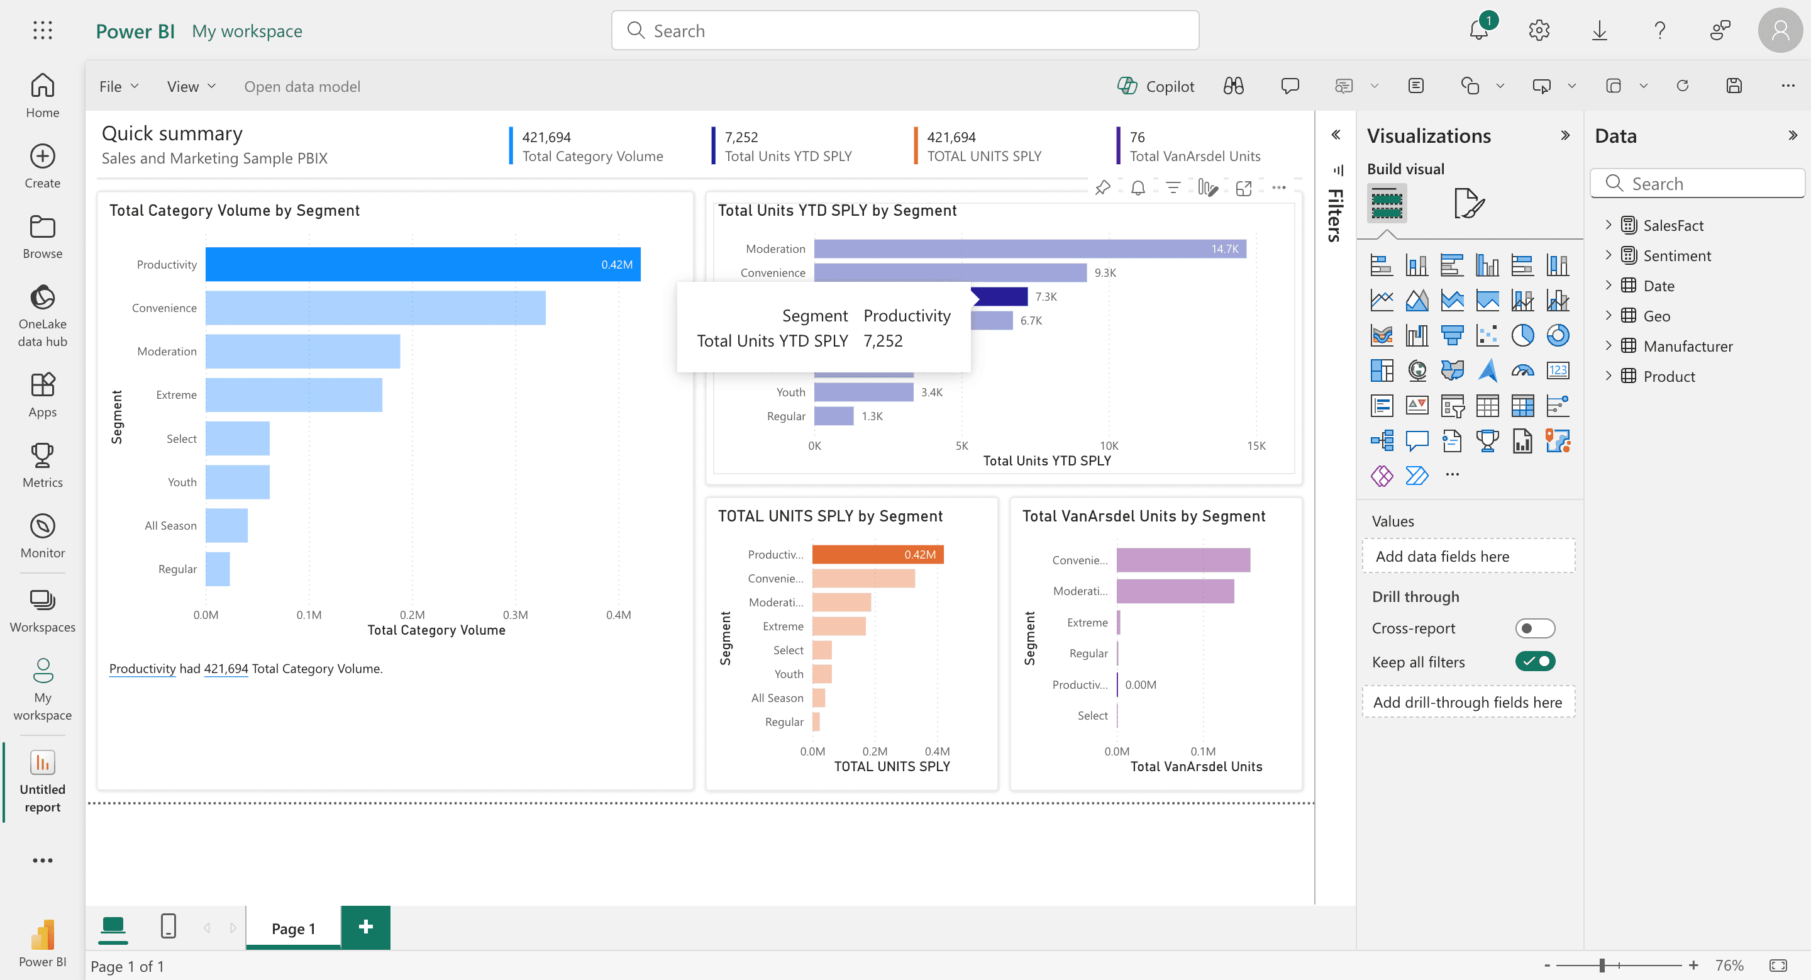Open the File menu
Image resolution: width=1811 pixels, height=980 pixels.
(119, 86)
